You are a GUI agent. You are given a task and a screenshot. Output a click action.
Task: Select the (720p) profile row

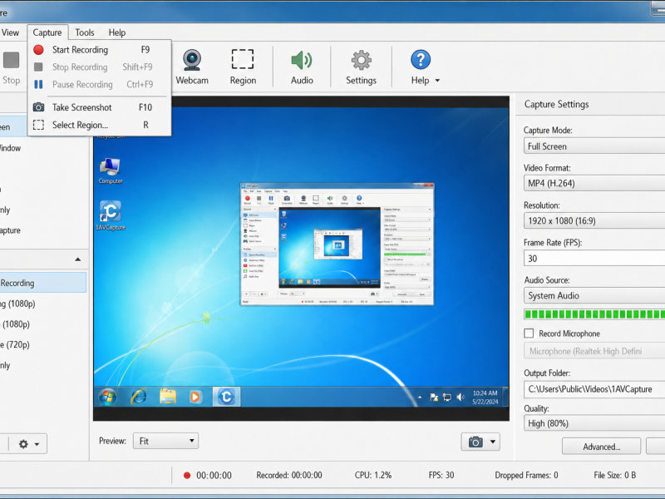pyautogui.click(x=43, y=344)
